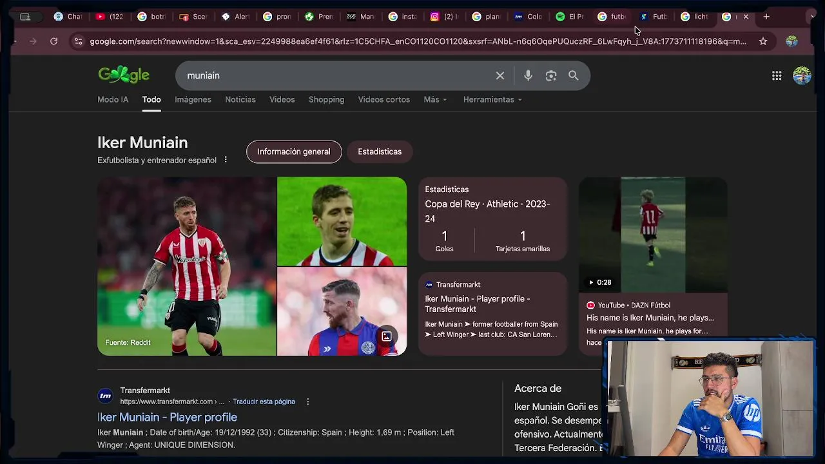
Task: Click the Transfermarkt favicon in search result
Action: point(106,396)
